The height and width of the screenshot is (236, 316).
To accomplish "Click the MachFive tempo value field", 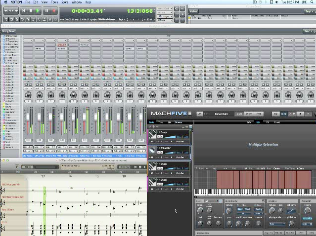I will point(283,114).
